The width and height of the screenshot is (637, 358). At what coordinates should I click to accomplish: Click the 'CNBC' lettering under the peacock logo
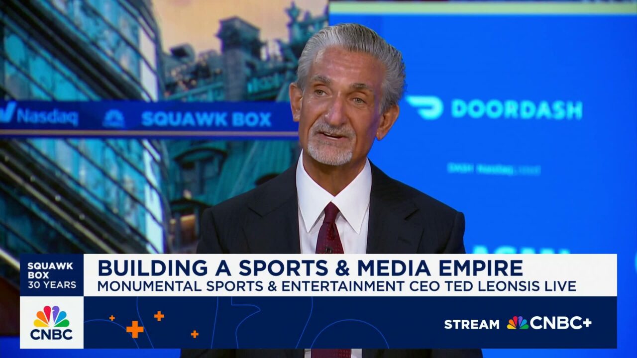[51, 334]
